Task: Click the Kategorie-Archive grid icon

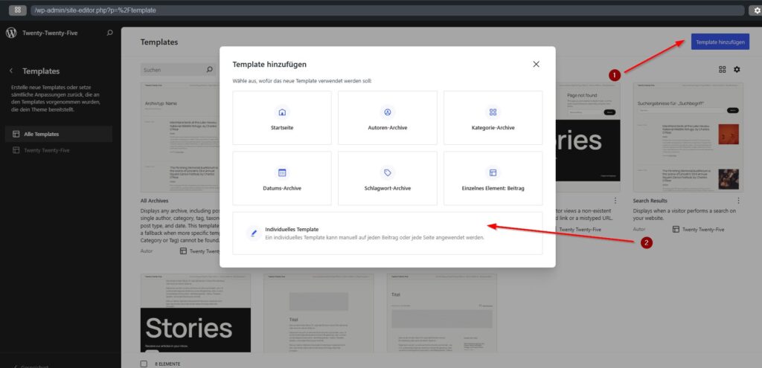Action: click(x=493, y=112)
